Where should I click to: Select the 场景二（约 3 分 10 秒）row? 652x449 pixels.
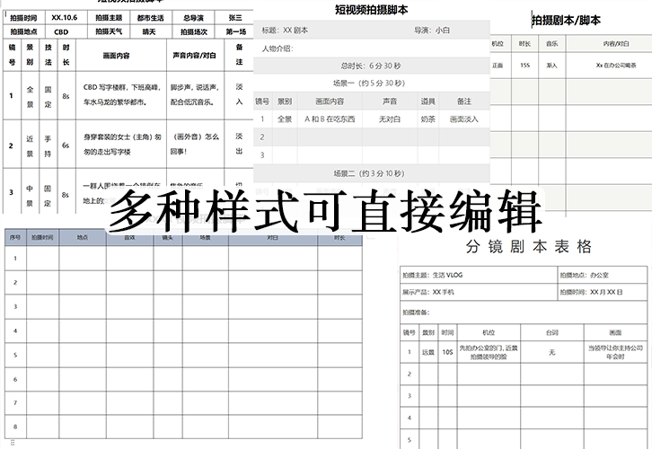pos(372,172)
